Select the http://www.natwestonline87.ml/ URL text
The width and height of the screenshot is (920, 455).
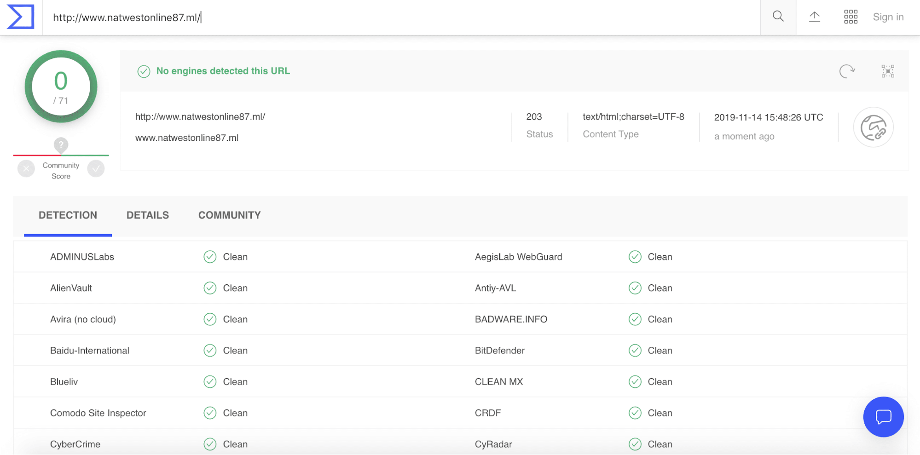coord(200,117)
